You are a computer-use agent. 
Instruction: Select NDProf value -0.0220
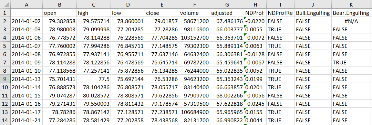(x=255, y=21)
